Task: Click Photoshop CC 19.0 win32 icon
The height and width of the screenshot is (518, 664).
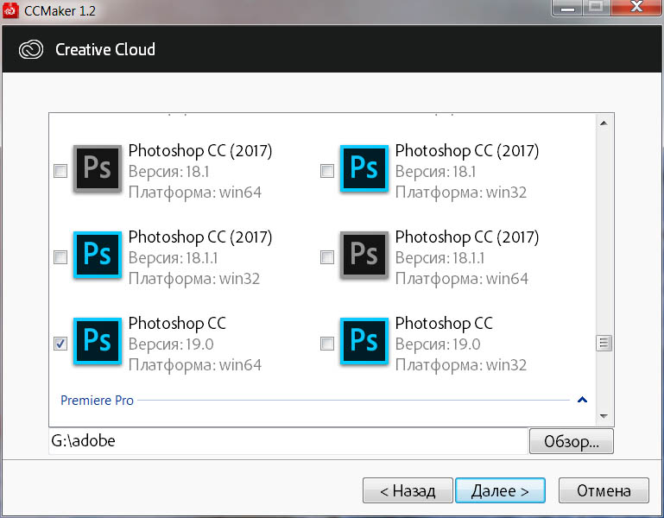Action: tap(364, 340)
